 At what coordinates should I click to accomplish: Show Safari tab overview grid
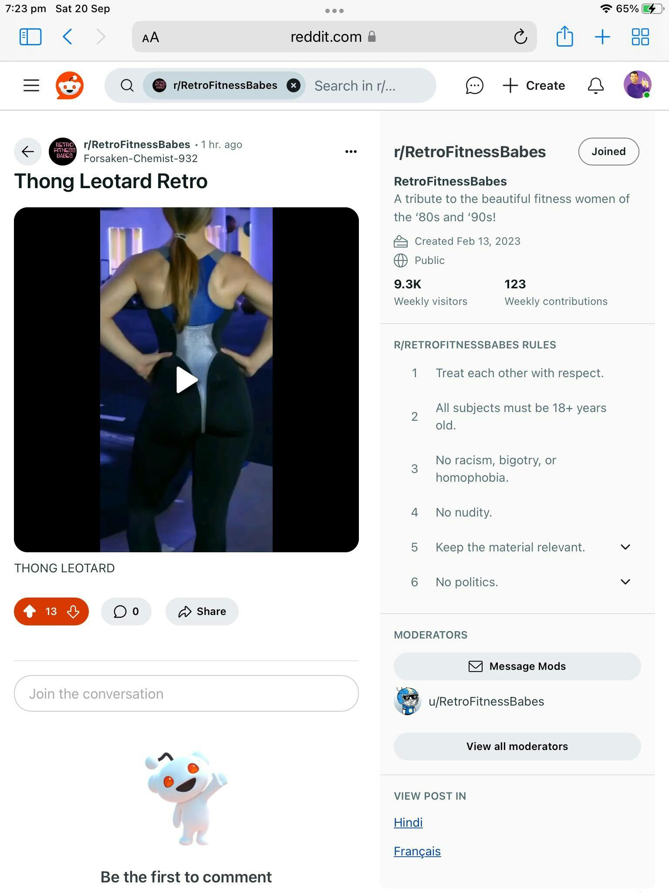point(640,37)
